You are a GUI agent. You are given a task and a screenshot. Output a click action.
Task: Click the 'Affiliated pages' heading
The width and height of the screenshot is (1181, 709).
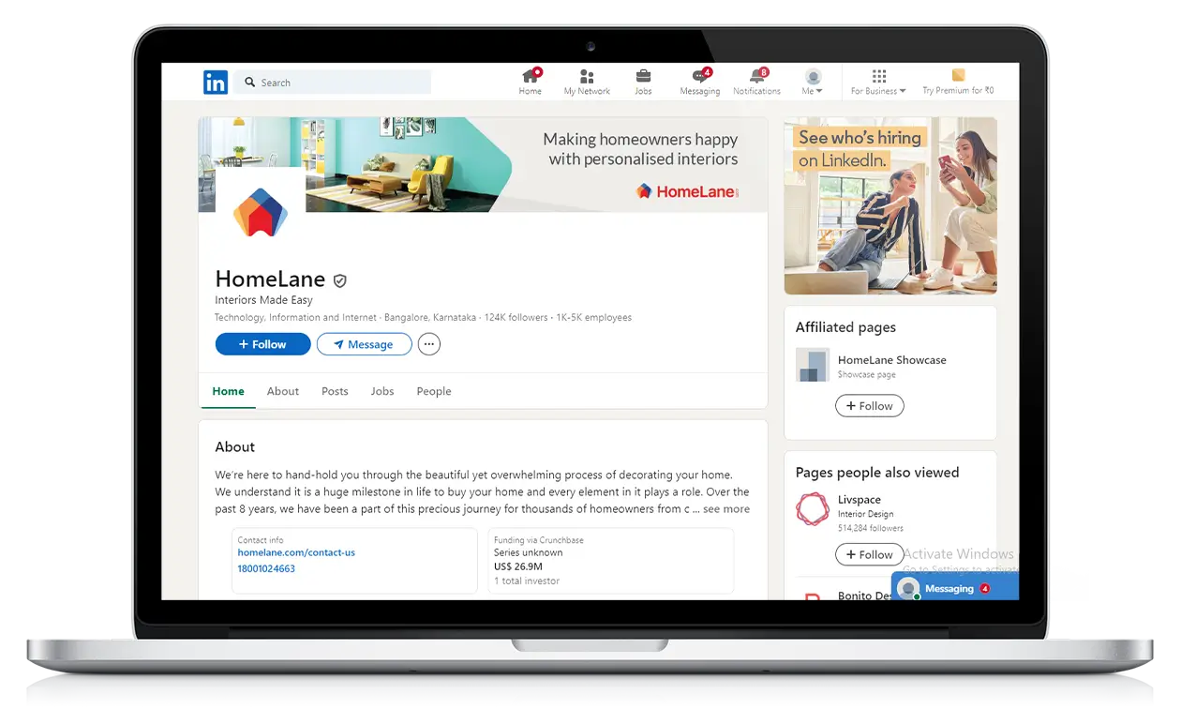tap(845, 327)
